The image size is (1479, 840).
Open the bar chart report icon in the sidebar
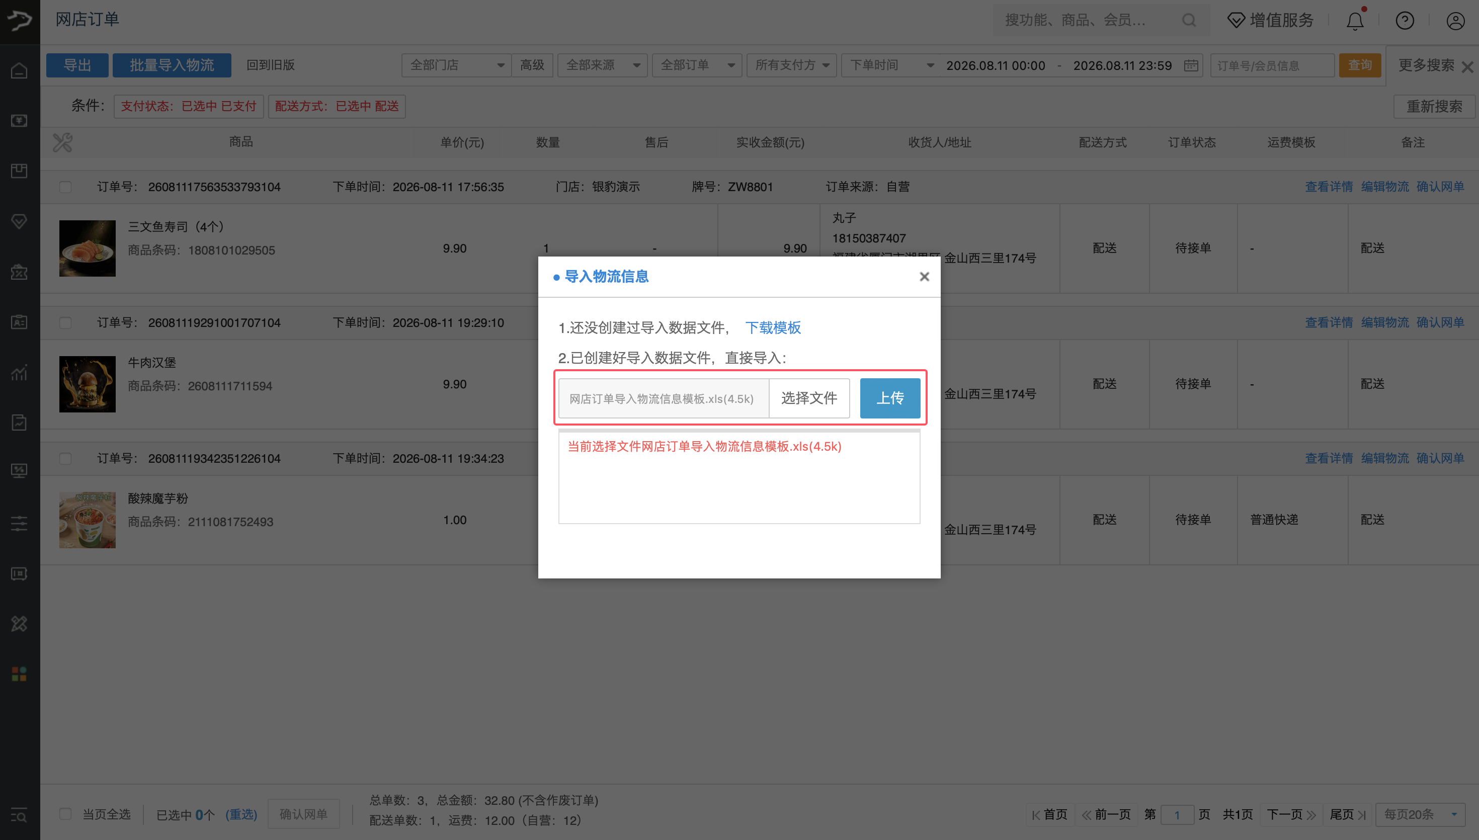19,373
